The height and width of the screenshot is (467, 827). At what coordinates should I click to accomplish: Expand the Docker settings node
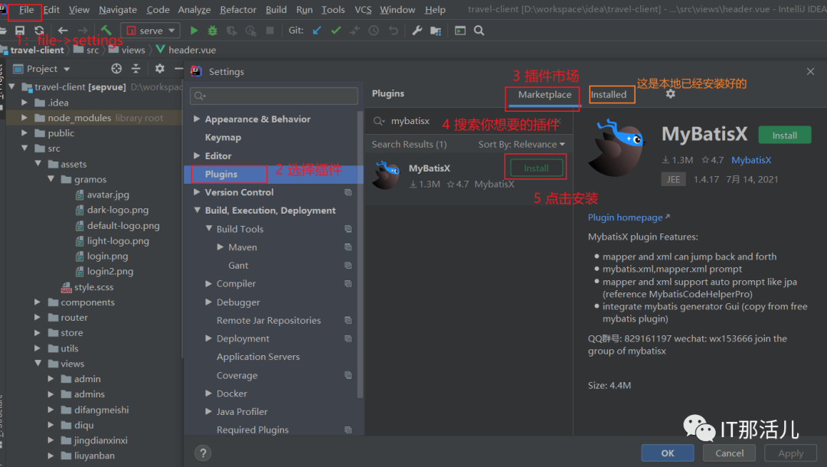[208, 394]
